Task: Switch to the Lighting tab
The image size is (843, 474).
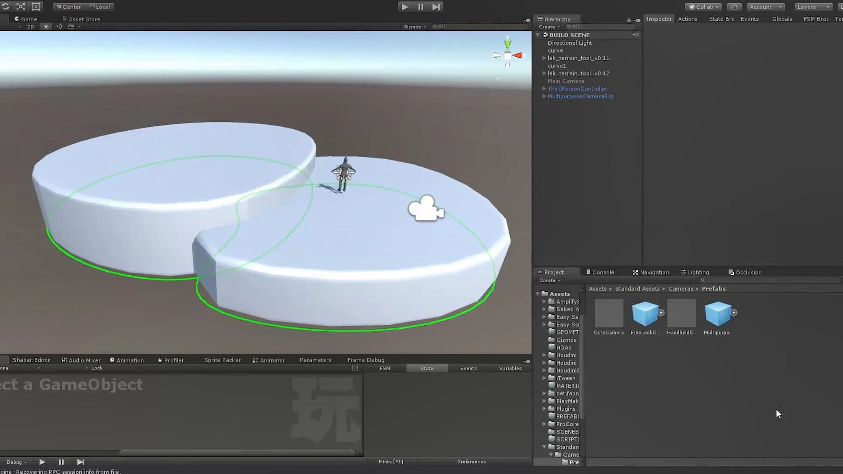Action: pos(697,272)
